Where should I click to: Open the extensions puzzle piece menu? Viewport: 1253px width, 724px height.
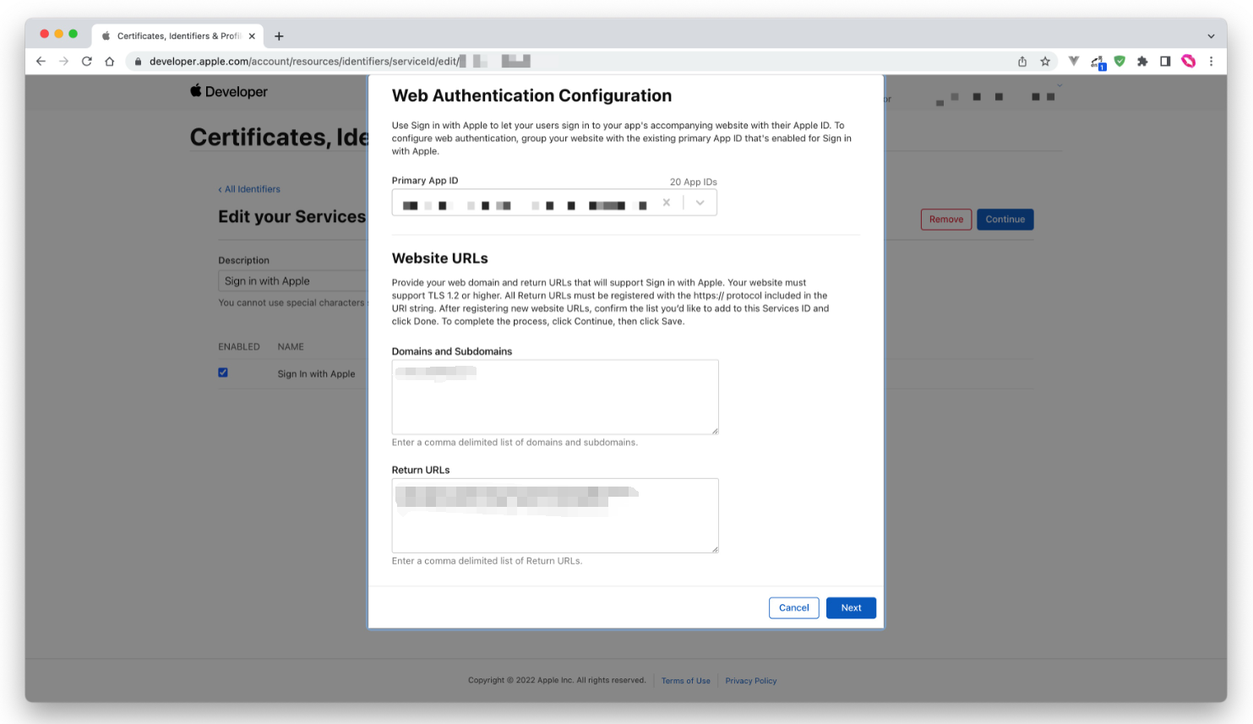coord(1142,61)
